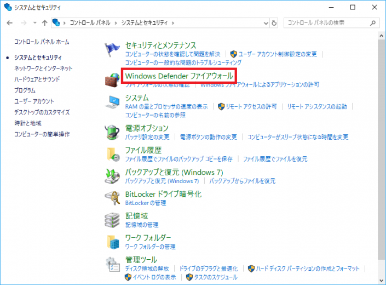Open the システム heading link

(x=137, y=98)
